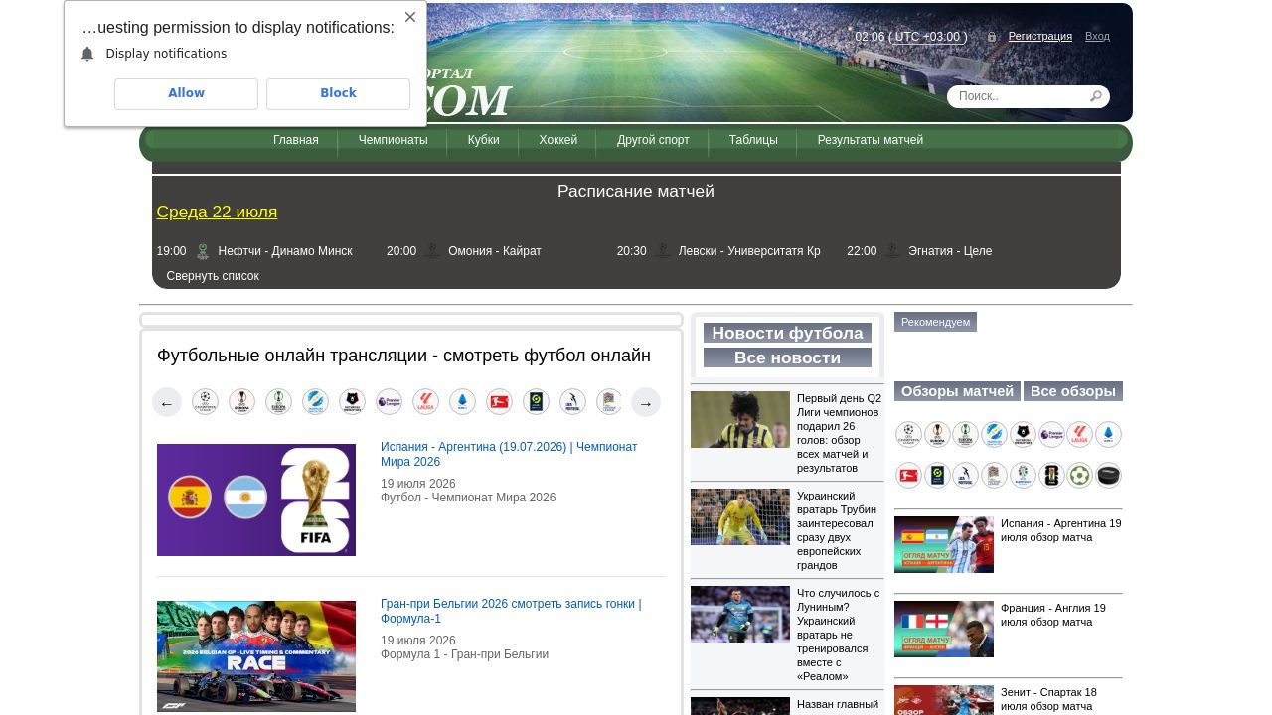Open Serie A icon under Обзоры матчей
This screenshot has width=1272, height=715.
click(1108, 435)
